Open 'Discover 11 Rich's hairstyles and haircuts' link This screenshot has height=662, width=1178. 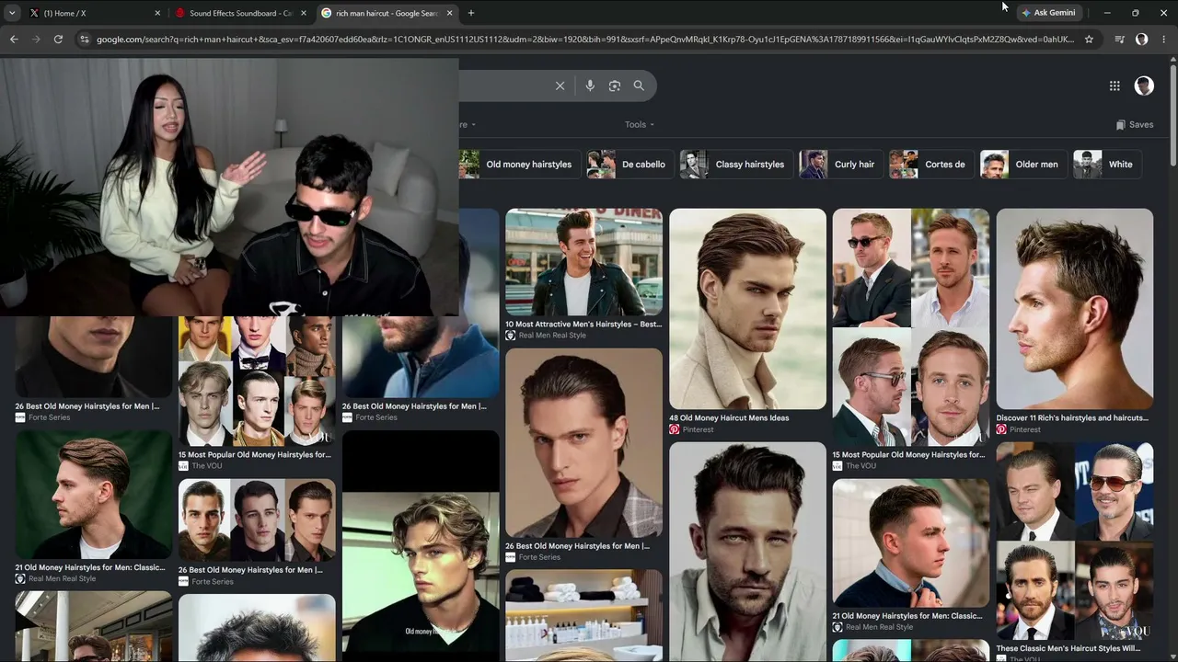click(1072, 418)
